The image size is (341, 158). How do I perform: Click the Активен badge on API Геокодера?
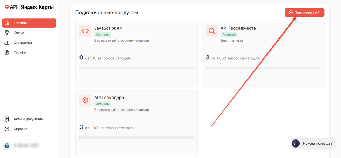103,104
